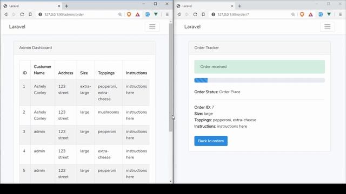346x194 pixels.
Task: Open Brave Rewards triangle in right window
Action: (310, 15)
